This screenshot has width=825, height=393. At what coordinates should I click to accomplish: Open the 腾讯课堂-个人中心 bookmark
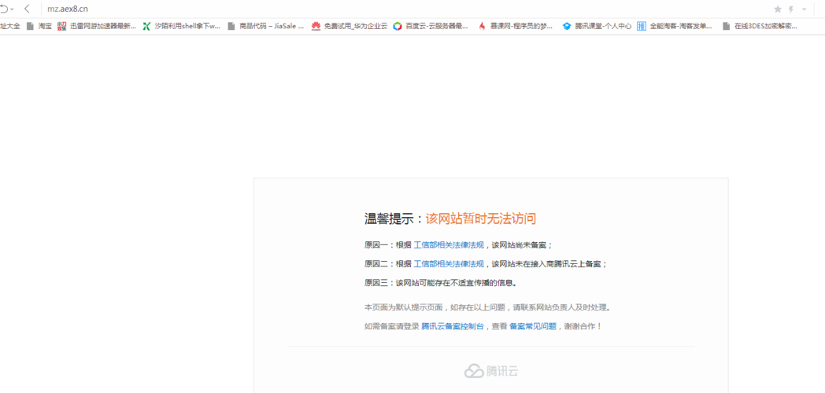pyautogui.click(x=597, y=26)
